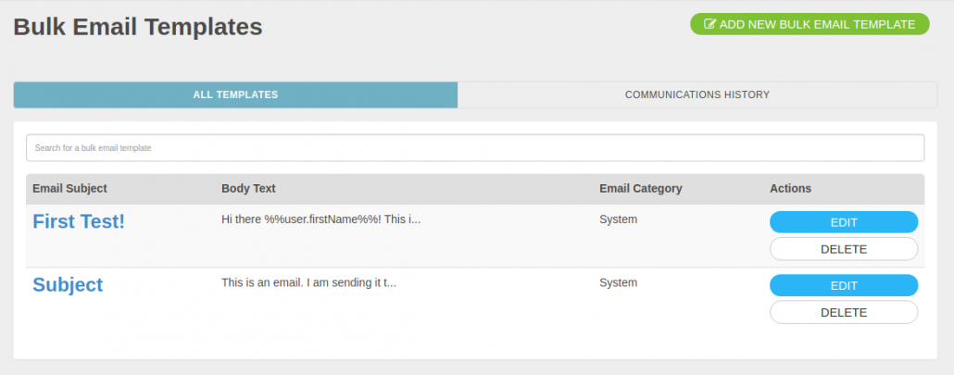
Task: Switch to the All Templates tab
Action: [x=235, y=94]
